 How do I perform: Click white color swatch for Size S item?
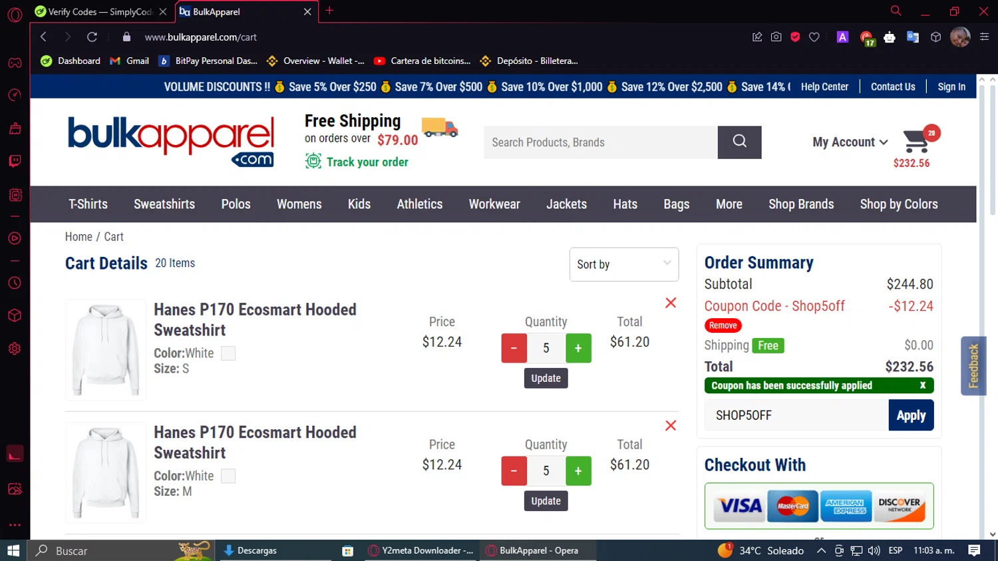click(x=228, y=353)
